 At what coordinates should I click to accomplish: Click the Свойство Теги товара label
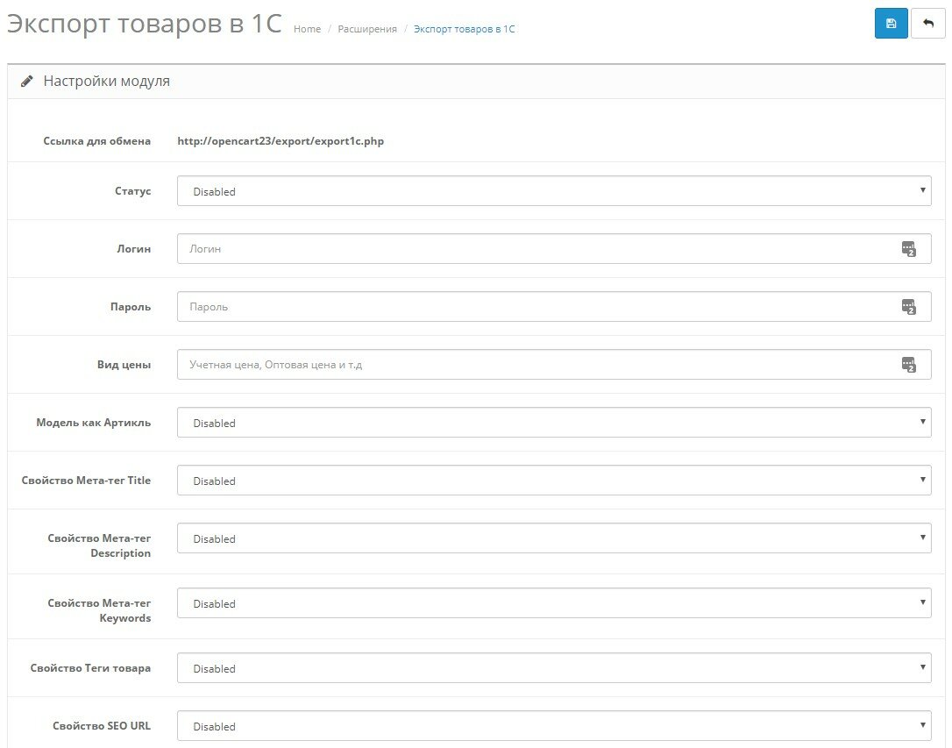[x=90, y=668]
